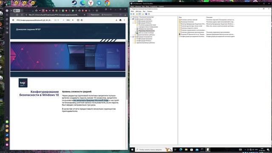Open the notification center in VM taskbar
Image resolution: width=272 pixels, height=153 pixels.
coord(268,150)
